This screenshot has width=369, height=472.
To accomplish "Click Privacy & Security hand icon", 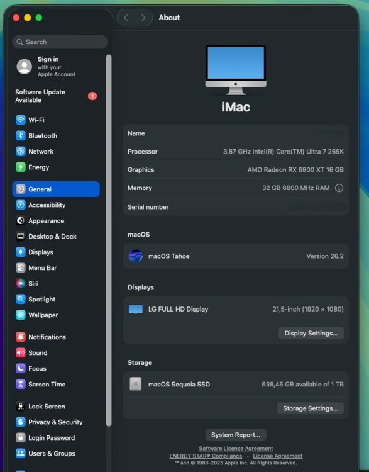I will point(21,422).
